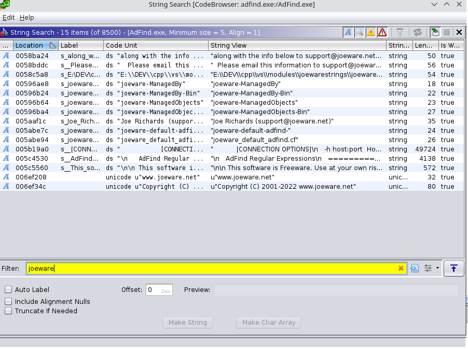Click the gray refresh arrows icon

tap(417, 33)
